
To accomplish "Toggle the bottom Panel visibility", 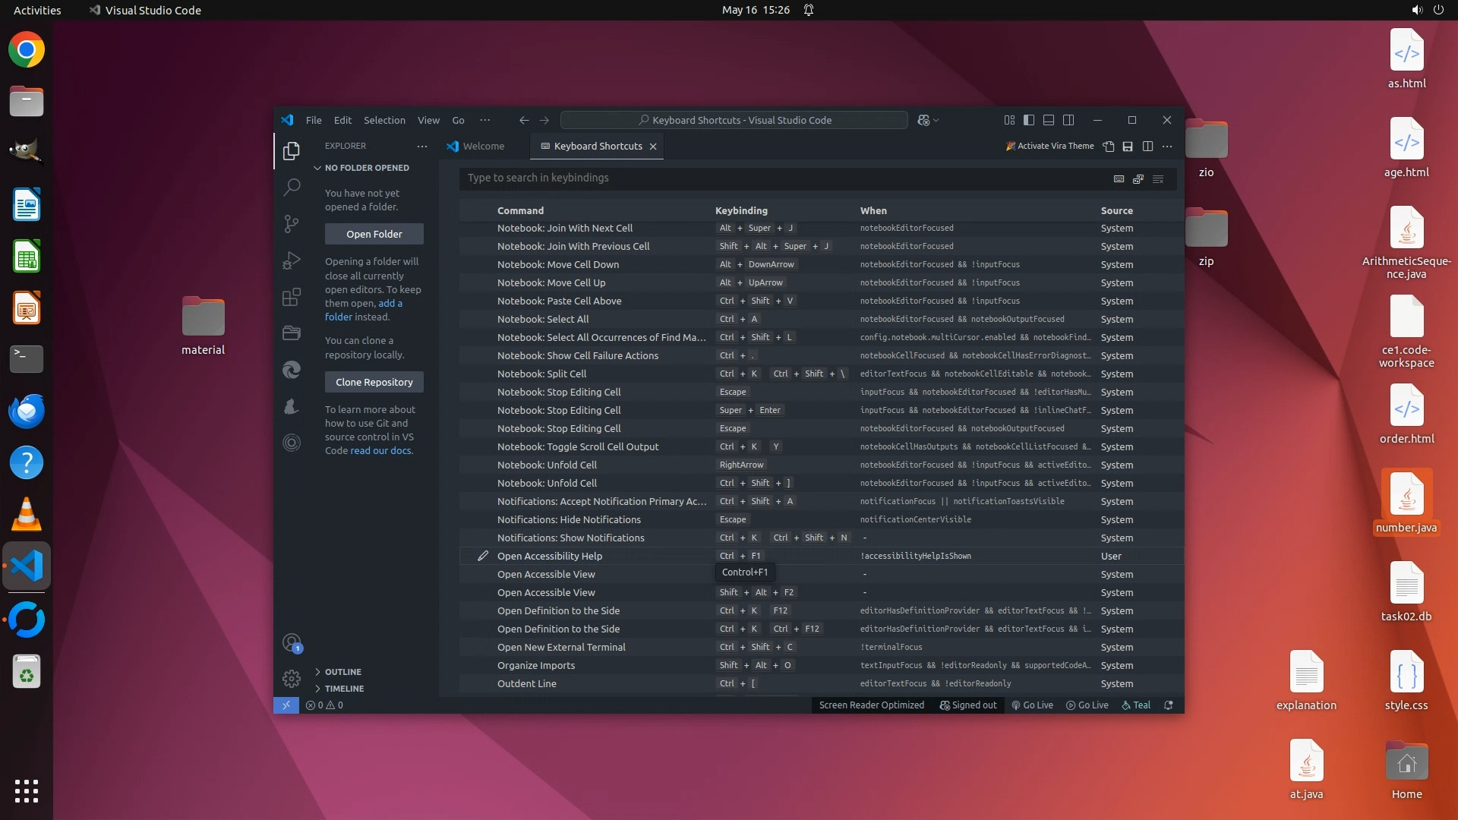I will pos(1049,120).
